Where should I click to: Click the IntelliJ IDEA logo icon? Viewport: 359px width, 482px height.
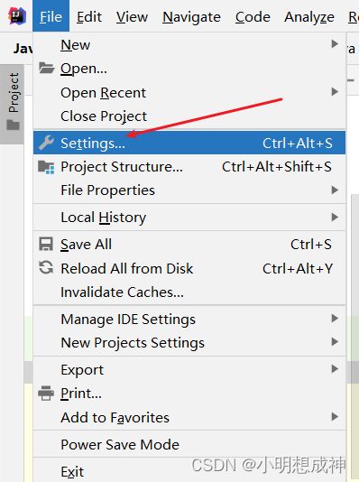17,15
